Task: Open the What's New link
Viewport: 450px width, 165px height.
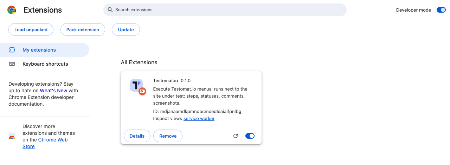Action: 53,91
